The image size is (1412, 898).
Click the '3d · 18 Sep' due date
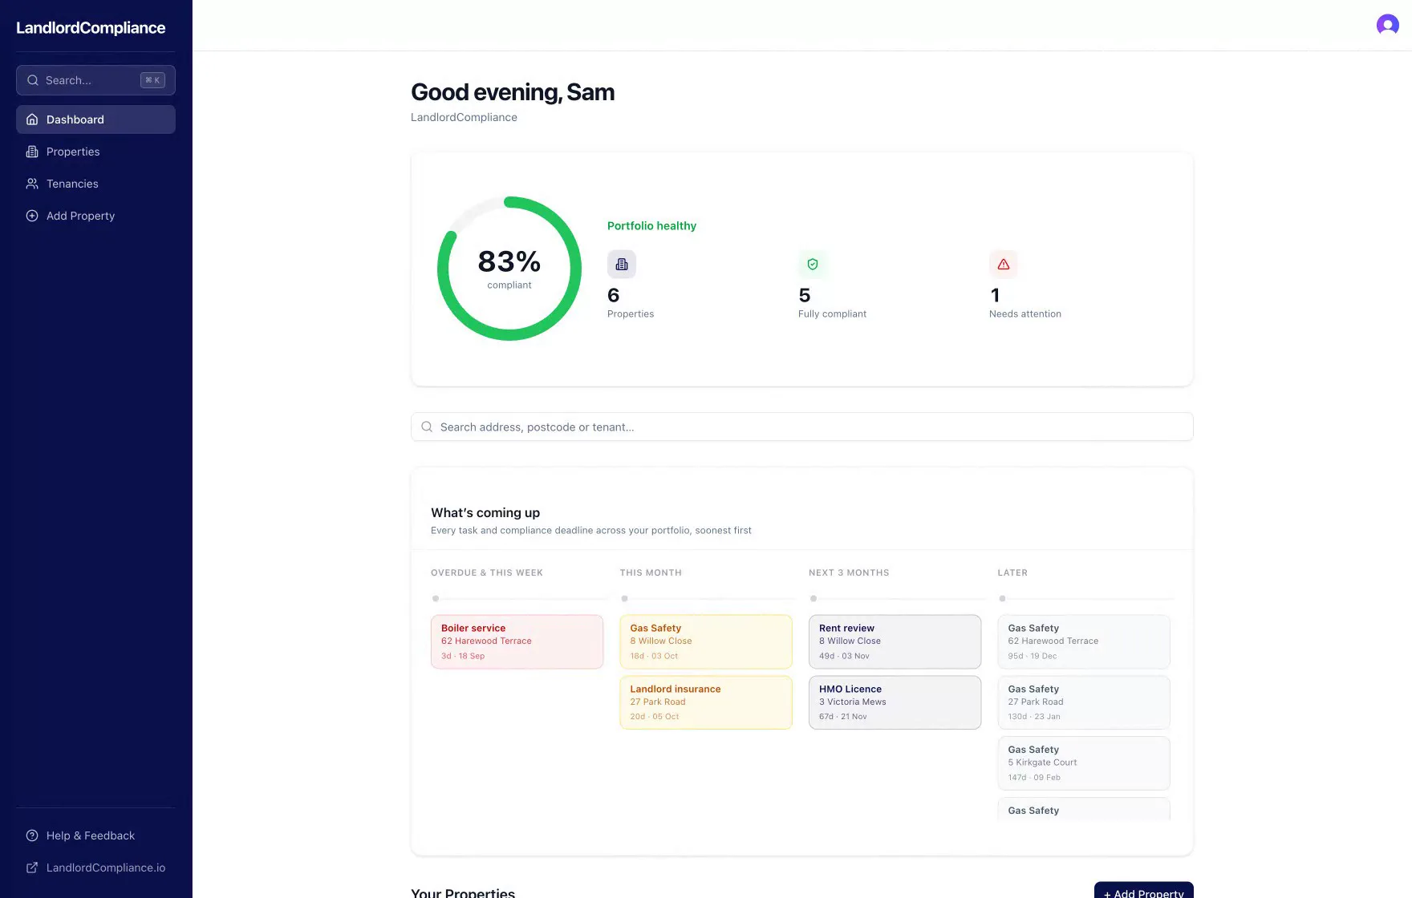[x=463, y=656]
